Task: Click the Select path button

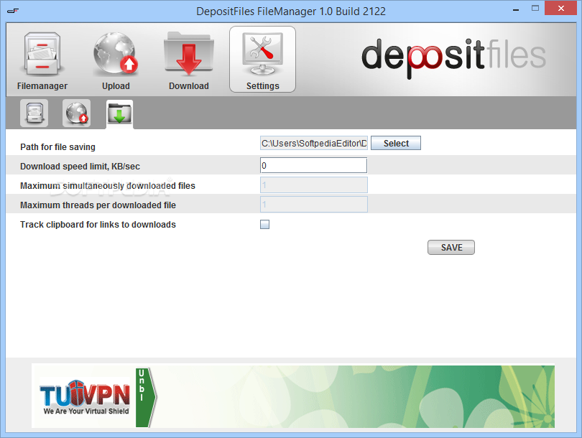Action: [x=396, y=143]
